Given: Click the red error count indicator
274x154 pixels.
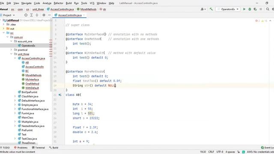Looking at the screenshot, I should pyautogui.click(x=258, y=21).
